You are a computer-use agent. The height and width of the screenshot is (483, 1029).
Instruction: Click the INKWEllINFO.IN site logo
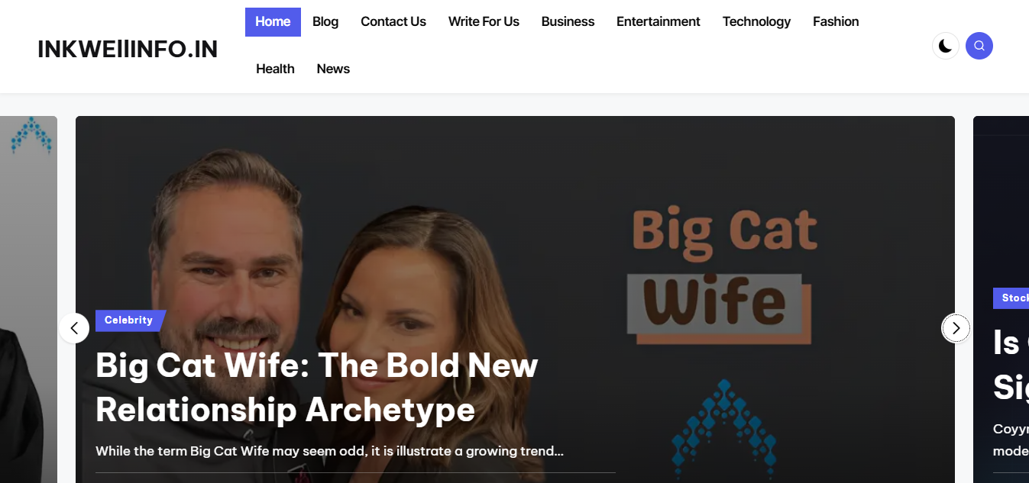click(128, 49)
